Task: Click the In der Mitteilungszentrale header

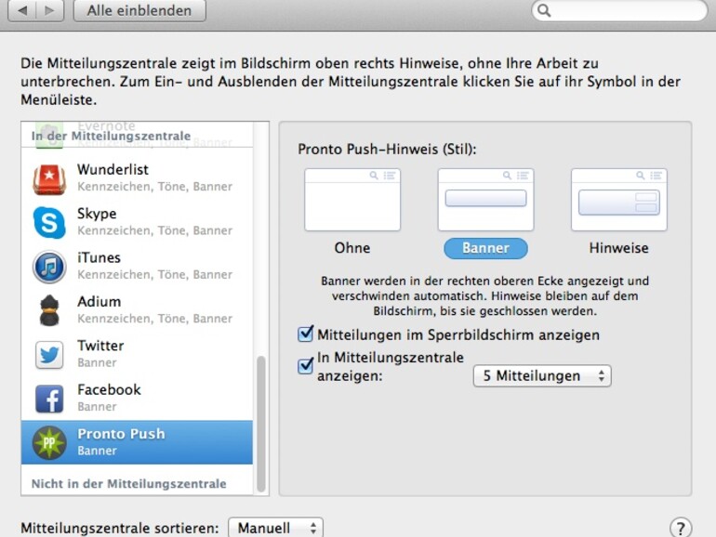Action: pos(111,136)
